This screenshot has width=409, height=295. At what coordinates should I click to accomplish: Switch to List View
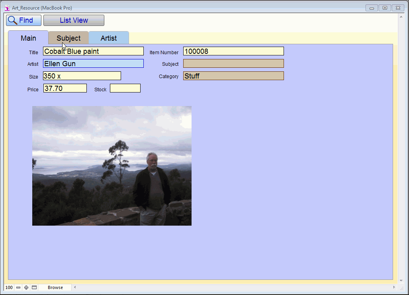(74, 20)
